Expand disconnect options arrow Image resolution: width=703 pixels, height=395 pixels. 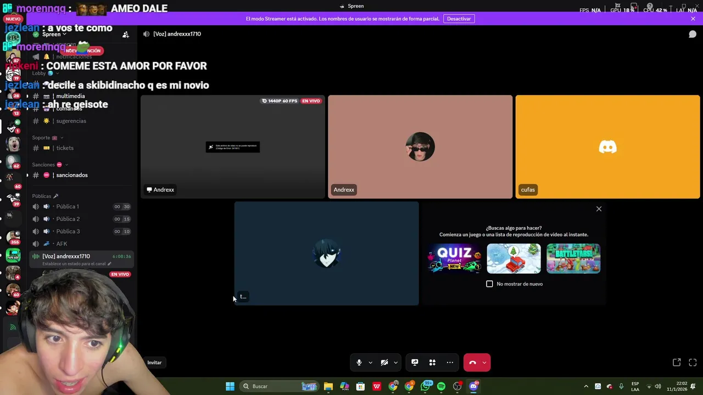[x=484, y=362]
